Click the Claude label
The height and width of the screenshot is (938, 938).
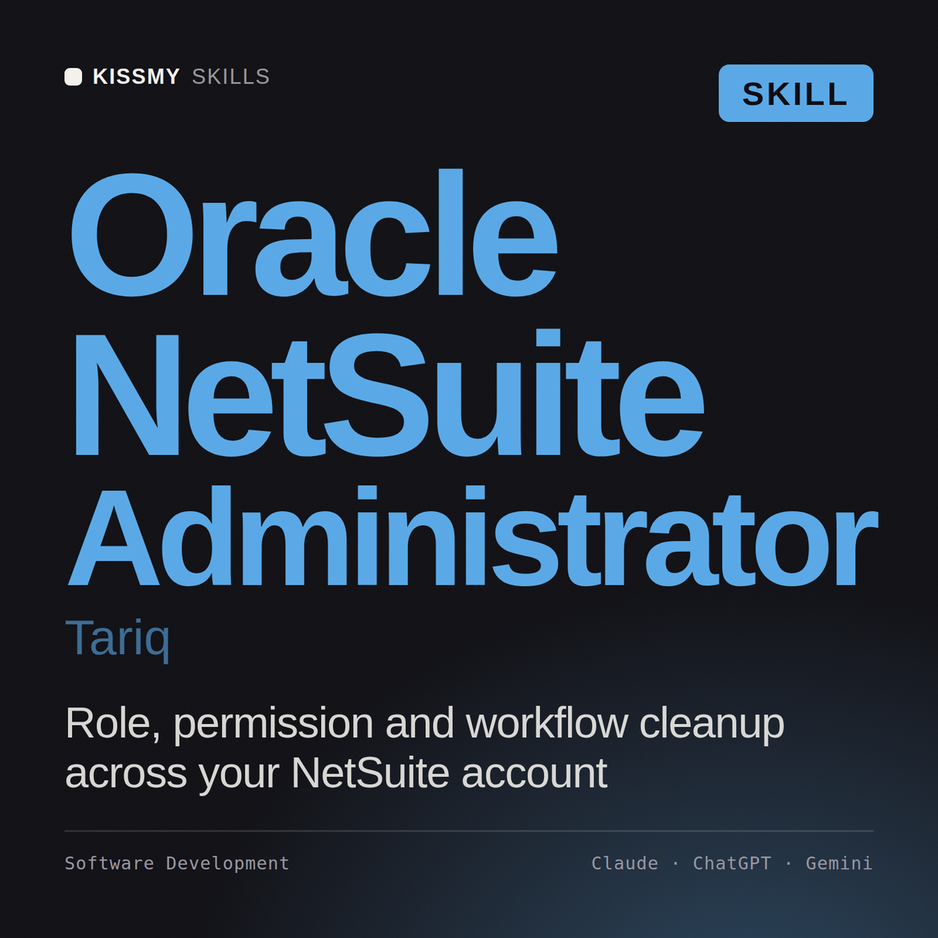[625, 863]
